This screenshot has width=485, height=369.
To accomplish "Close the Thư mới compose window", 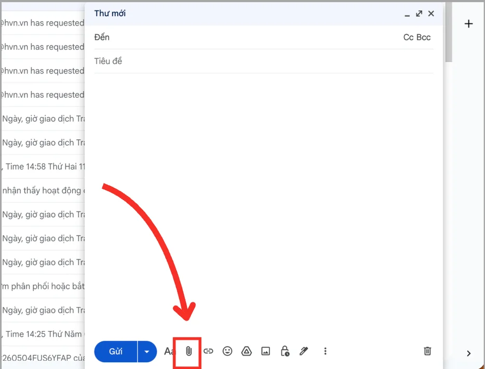I will click(x=431, y=14).
